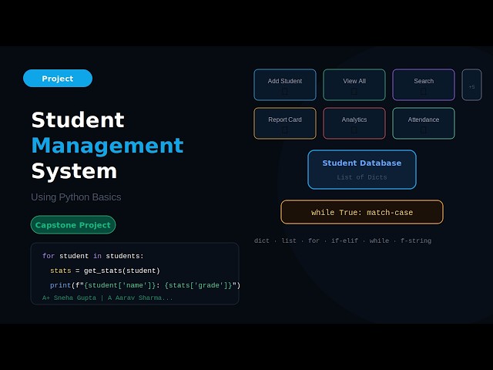
Task: Click the 'f-string' keyword
Action: (x=416, y=240)
